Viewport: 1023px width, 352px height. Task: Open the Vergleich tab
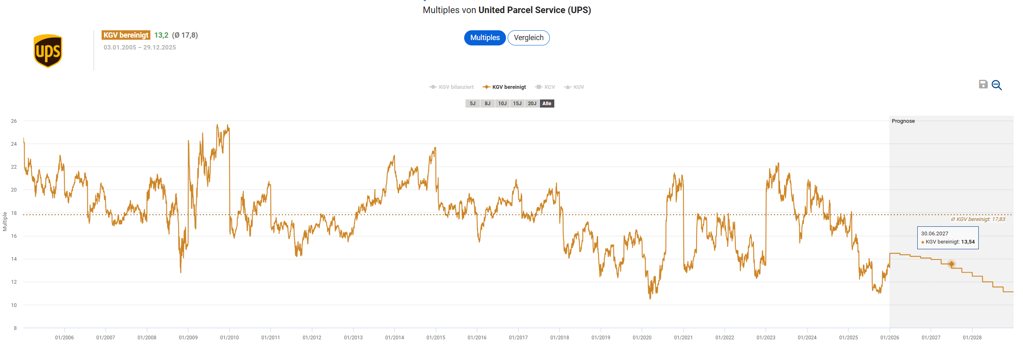(529, 38)
